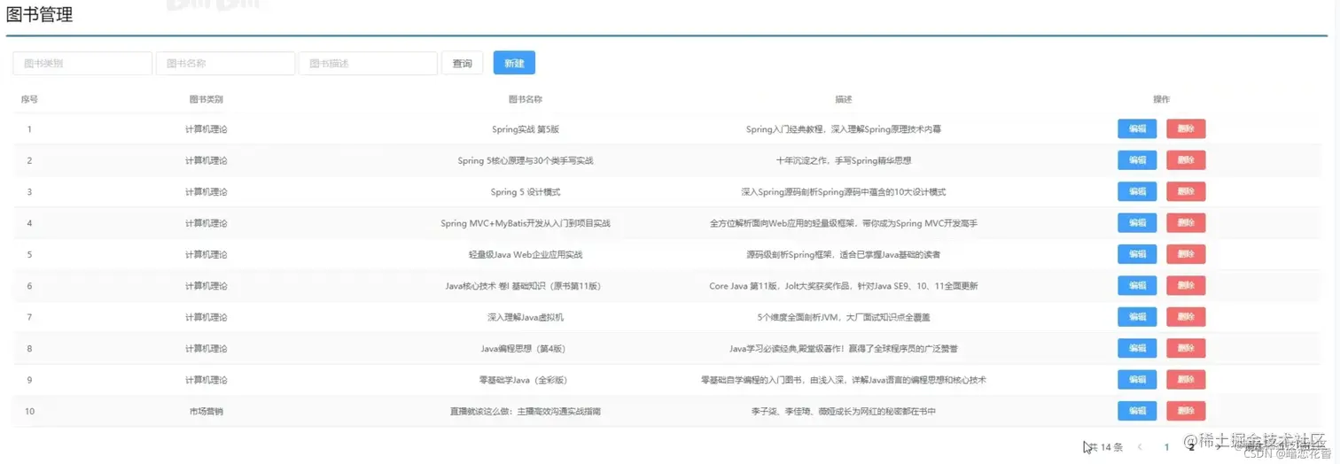Click the 共 14 条 total count text
Image resolution: width=1340 pixels, height=464 pixels.
[1105, 447]
